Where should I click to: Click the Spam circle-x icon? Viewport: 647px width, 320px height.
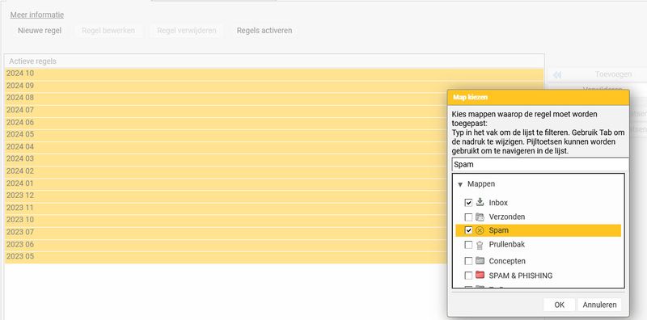tap(480, 230)
